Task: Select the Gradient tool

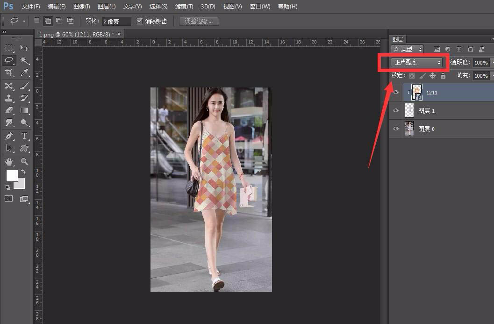Action: (x=24, y=110)
